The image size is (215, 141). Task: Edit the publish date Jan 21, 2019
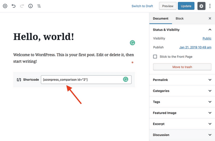[195, 47]
